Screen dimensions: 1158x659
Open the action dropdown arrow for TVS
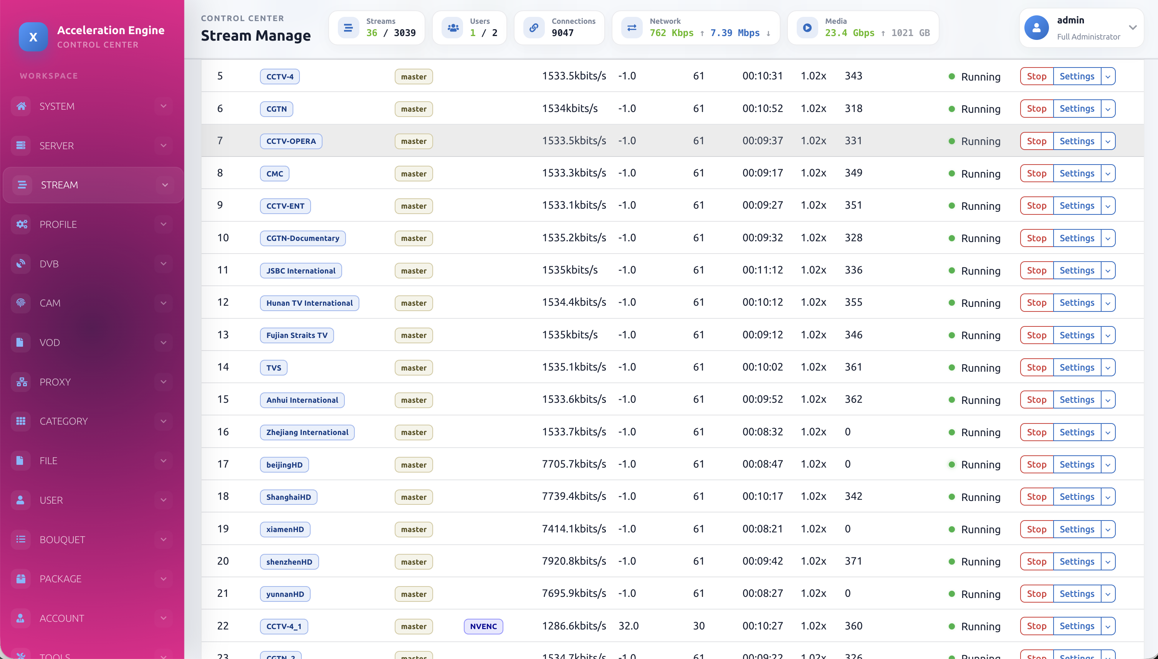(1108, 367)
